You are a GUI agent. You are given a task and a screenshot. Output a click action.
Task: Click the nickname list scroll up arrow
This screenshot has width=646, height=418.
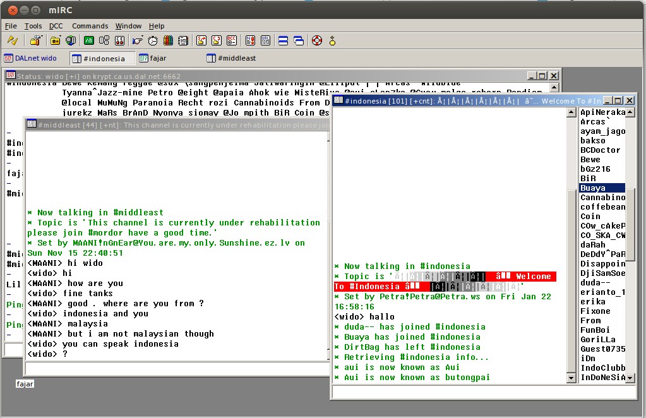(x=630, y=112)
